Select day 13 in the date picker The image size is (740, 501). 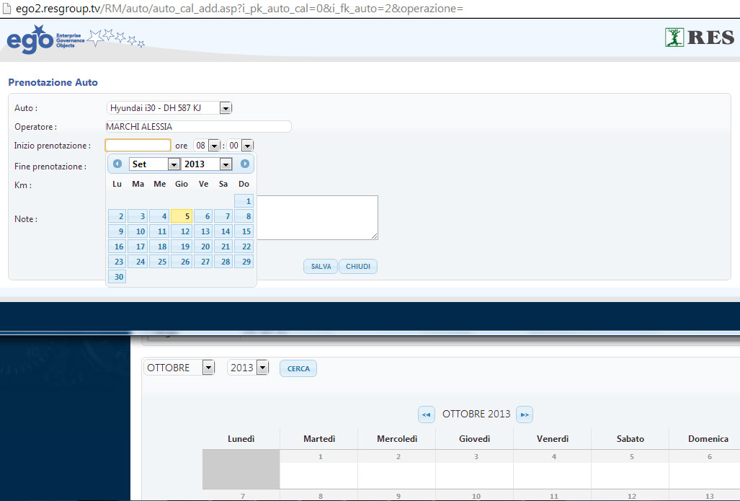click(x=203, y=231)
